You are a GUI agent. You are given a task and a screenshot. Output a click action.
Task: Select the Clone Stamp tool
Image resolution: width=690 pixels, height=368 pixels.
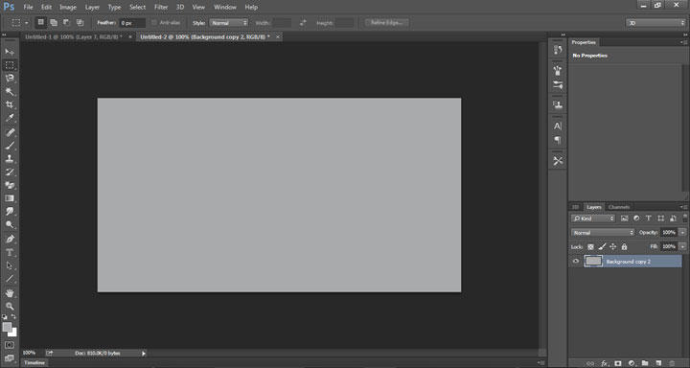tap(10, 158)
